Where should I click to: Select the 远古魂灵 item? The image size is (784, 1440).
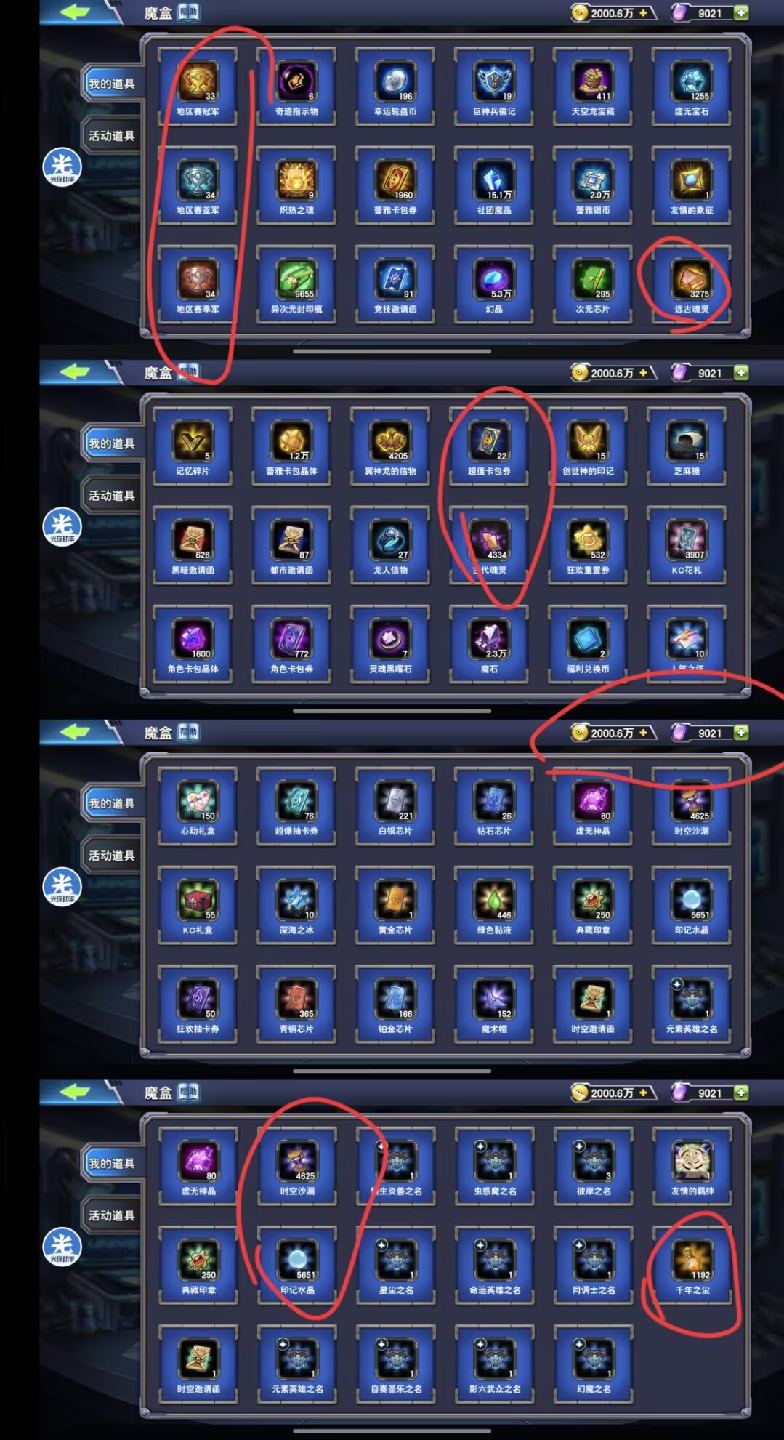[691, 284]
